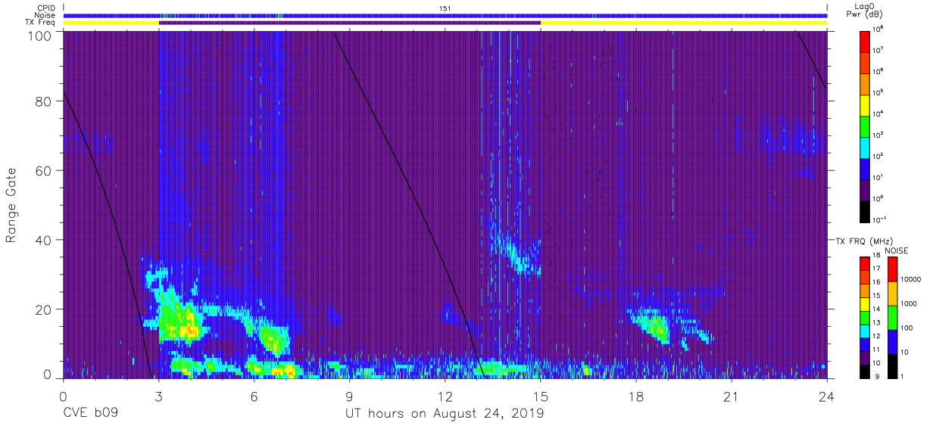Click the cyan segment of the TX FRQ colorbar
The height and width of the screenshot is (429, 930).
point(864,331)
